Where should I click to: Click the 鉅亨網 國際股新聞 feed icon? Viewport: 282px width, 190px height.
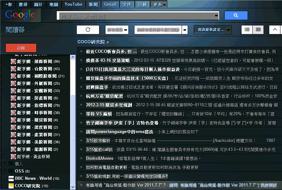point(13,76)
